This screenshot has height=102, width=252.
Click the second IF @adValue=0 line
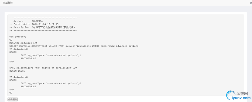click(x=19, y=77)
